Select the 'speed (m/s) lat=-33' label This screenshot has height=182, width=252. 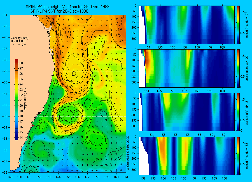(x=247, y=156)
